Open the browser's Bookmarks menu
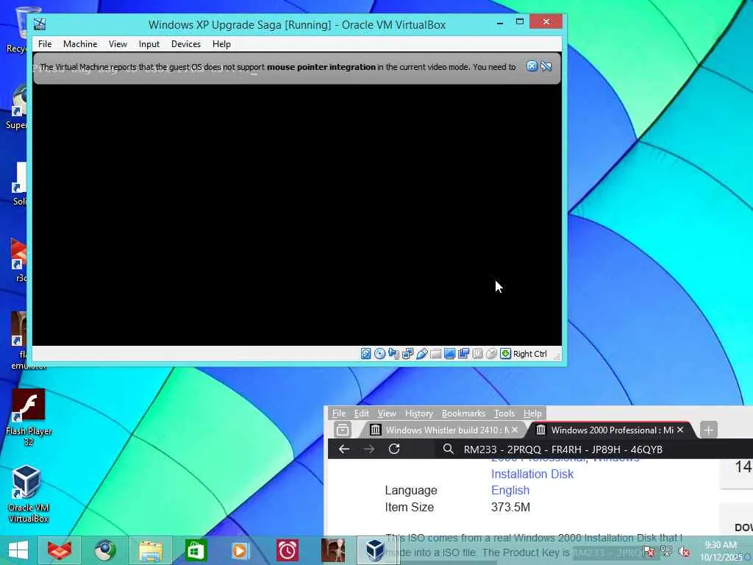This screenshot has width=753, height=565. click(463, 413)
